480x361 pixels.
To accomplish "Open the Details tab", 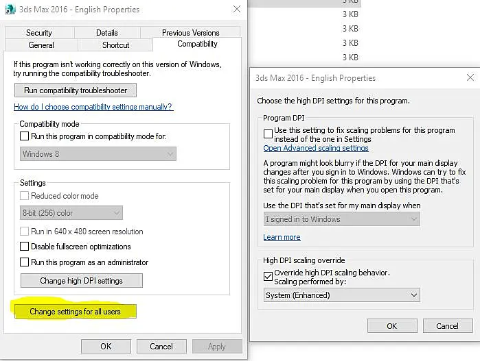I will click(107, 33).
